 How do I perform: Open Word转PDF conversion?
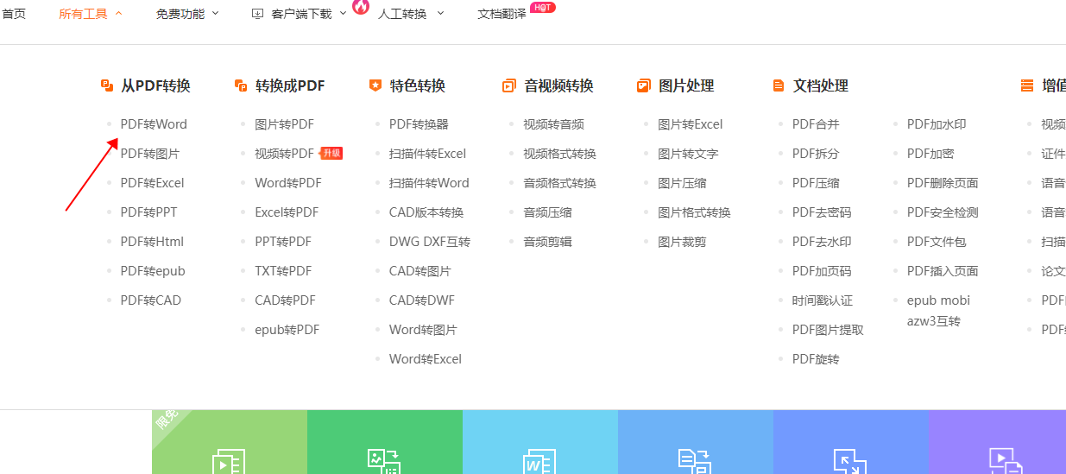pos(288,183)
